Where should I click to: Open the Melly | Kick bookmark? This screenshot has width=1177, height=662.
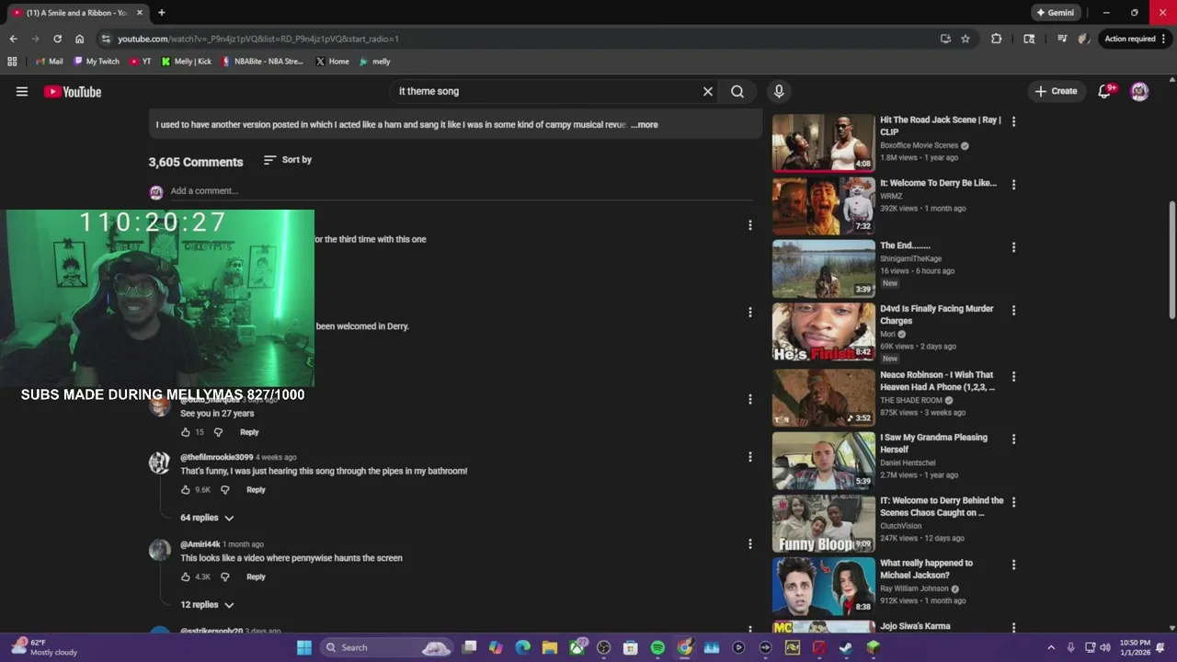tap(186, 62)
